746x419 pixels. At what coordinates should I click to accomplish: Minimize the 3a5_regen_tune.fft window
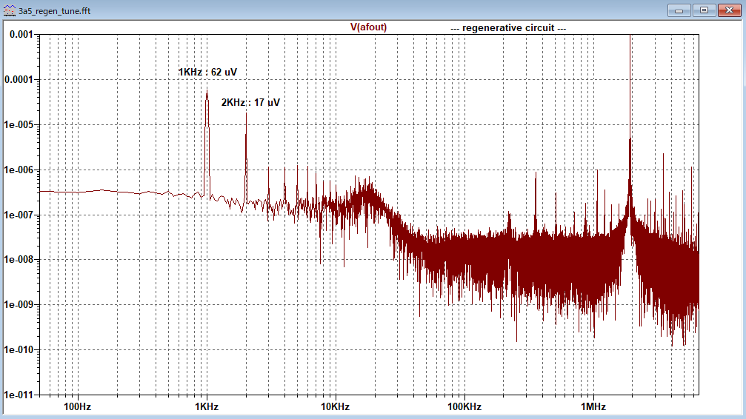tap(679, 10)
